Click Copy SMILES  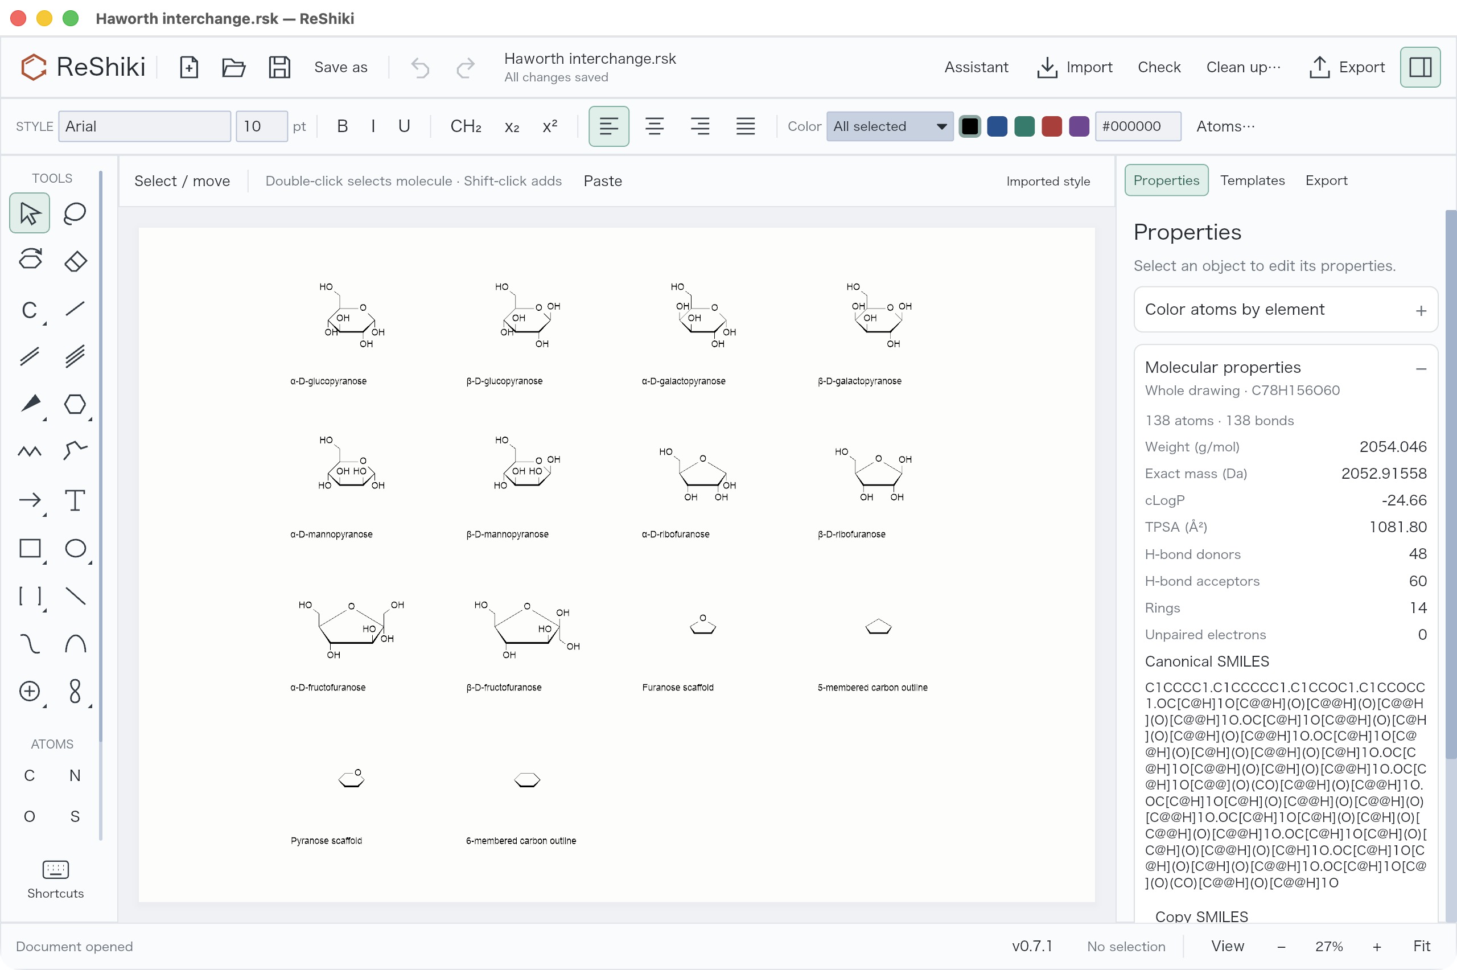[x=1201, y=916]
